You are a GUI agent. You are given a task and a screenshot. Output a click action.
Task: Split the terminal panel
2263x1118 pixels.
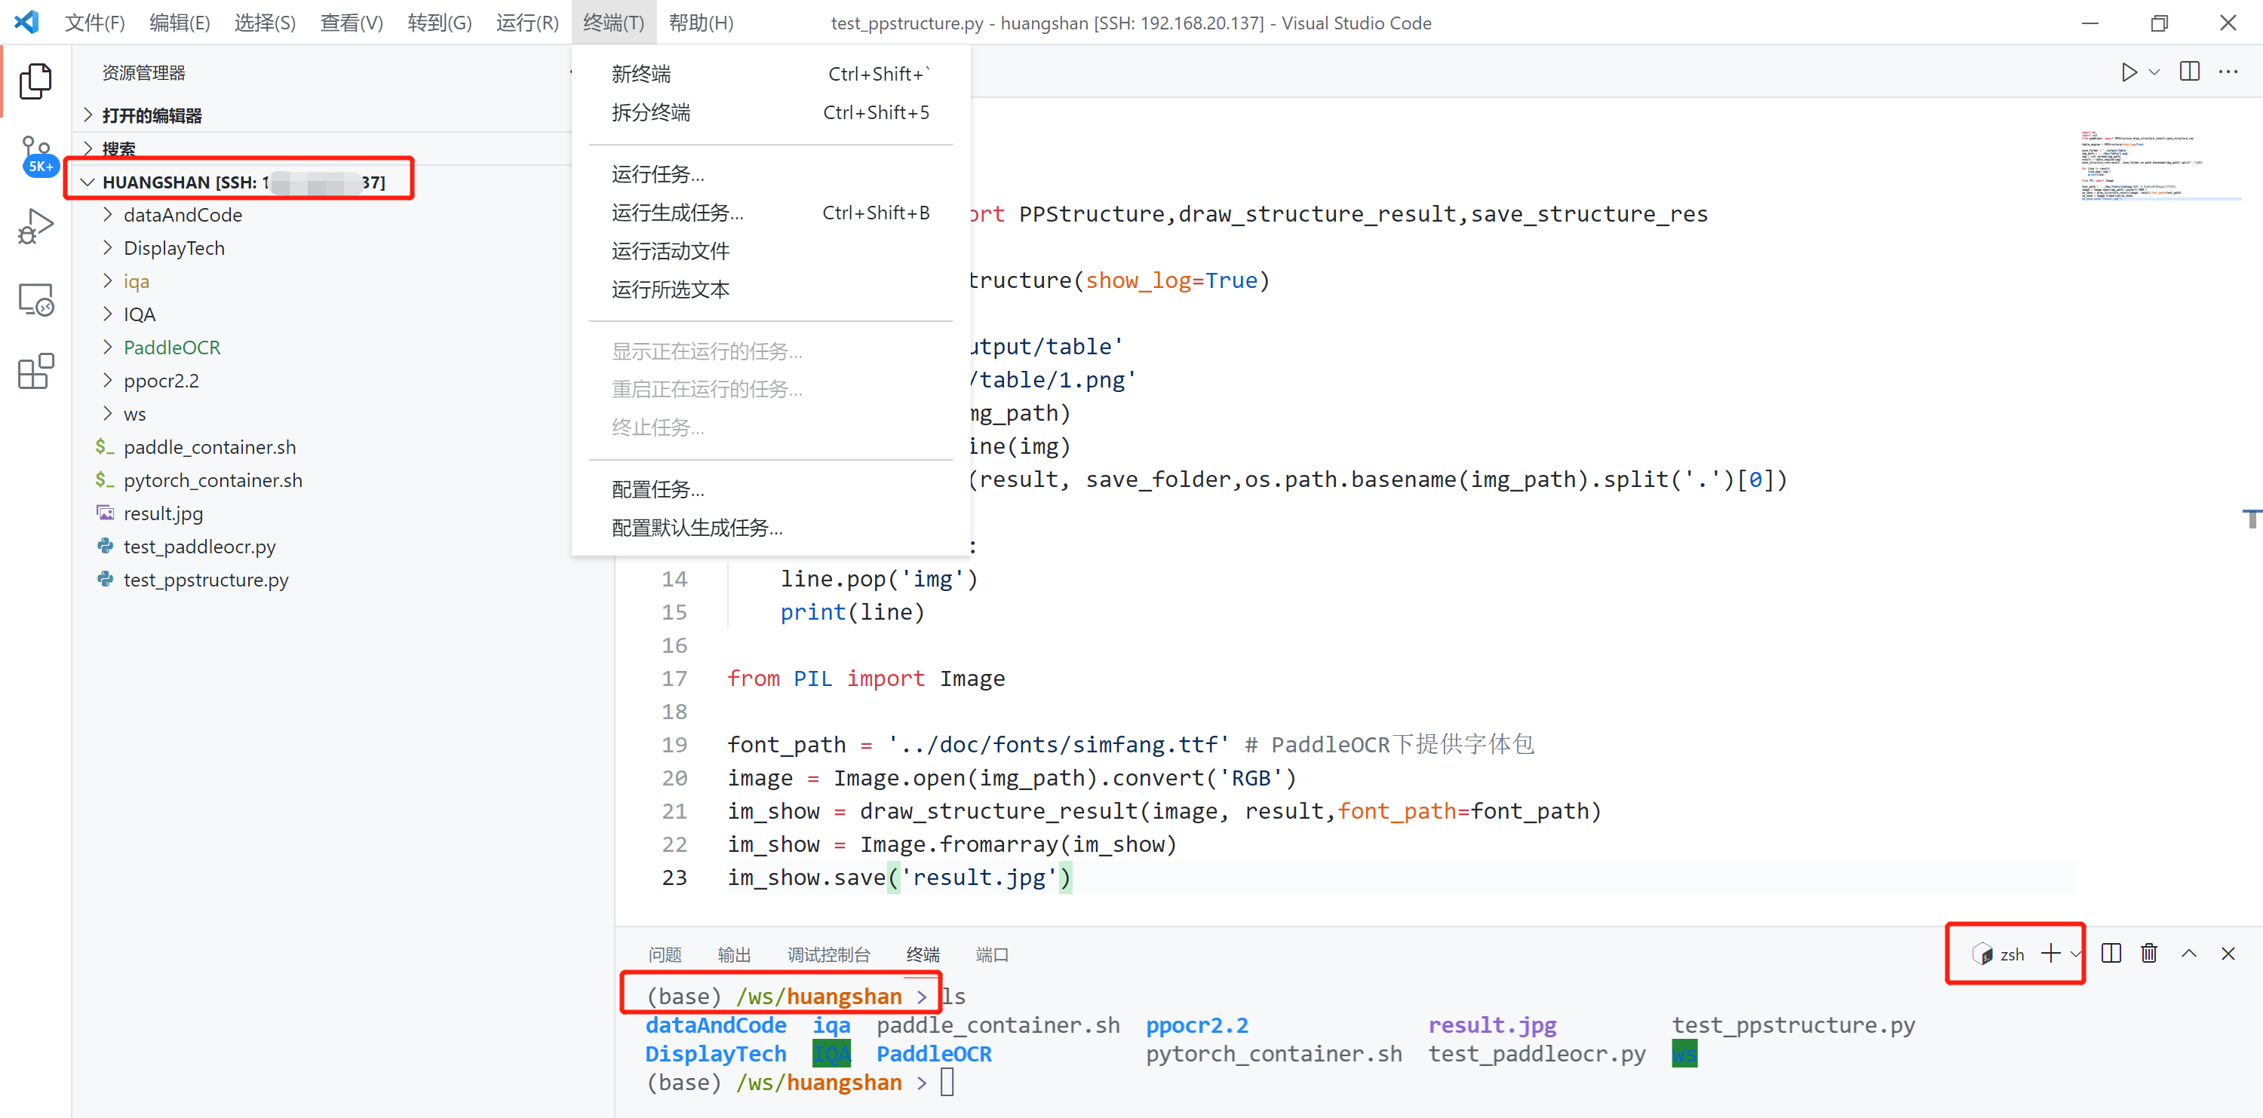(2111, 954)
